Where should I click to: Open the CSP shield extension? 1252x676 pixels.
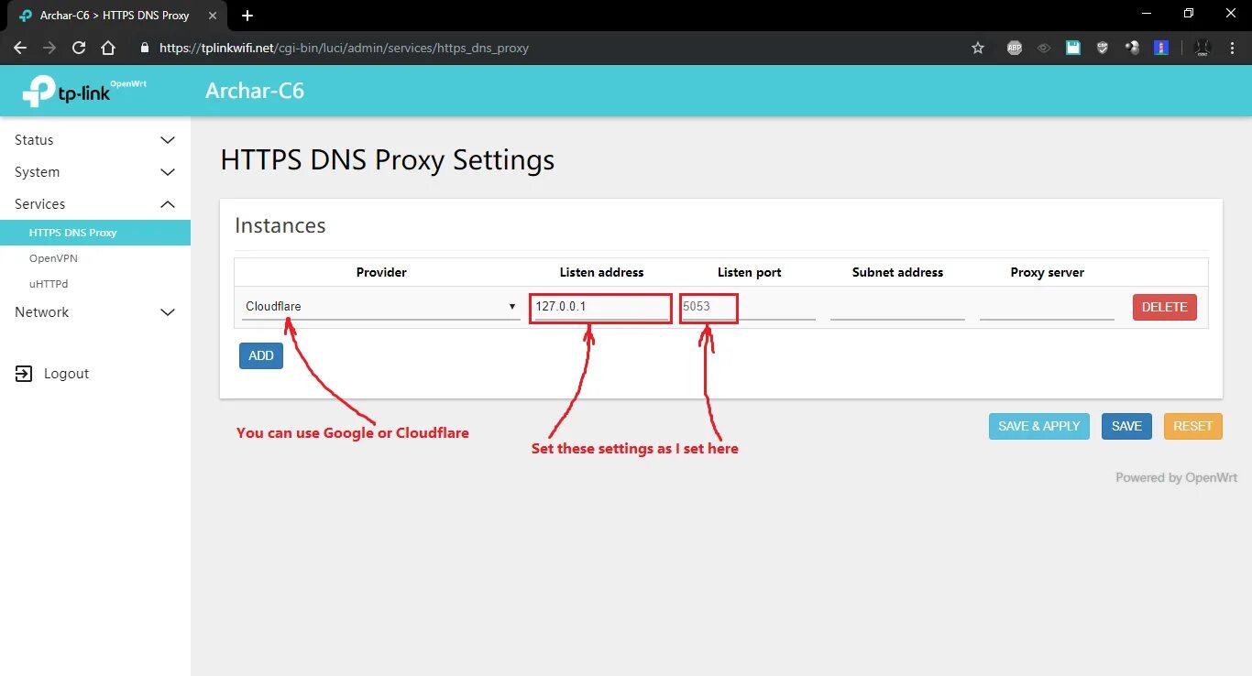point(1103,48)
